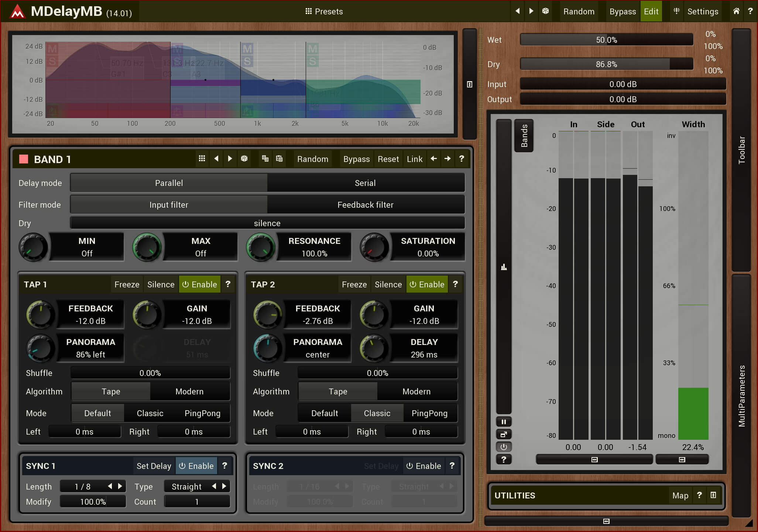The image size is (758, 532).
Task: Click Band 1 Random button
Action: (313, 159)
